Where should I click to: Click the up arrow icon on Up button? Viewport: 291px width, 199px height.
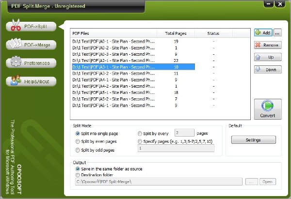tap(258, 57)
